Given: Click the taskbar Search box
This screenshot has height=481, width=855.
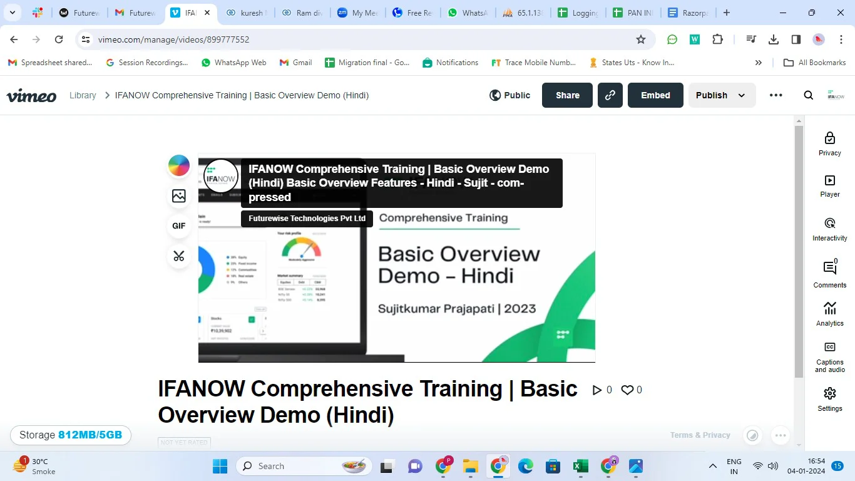Looking at the screenshot, I should (304, 466).
